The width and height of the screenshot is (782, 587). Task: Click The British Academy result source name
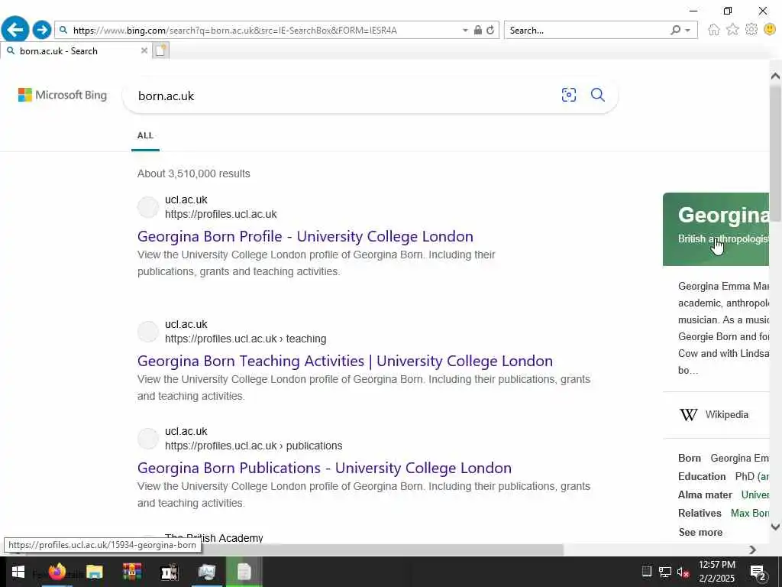tap(214, 537)
